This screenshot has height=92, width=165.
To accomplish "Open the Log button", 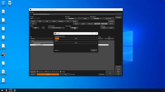I will coord(65,74).
